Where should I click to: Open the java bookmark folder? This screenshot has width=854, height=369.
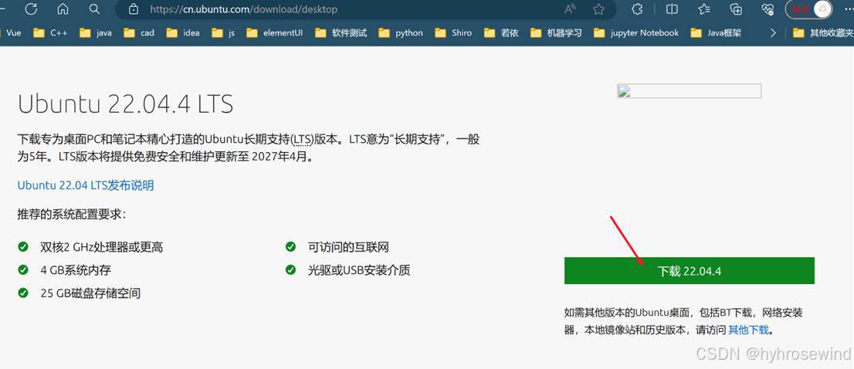(95, 32)
